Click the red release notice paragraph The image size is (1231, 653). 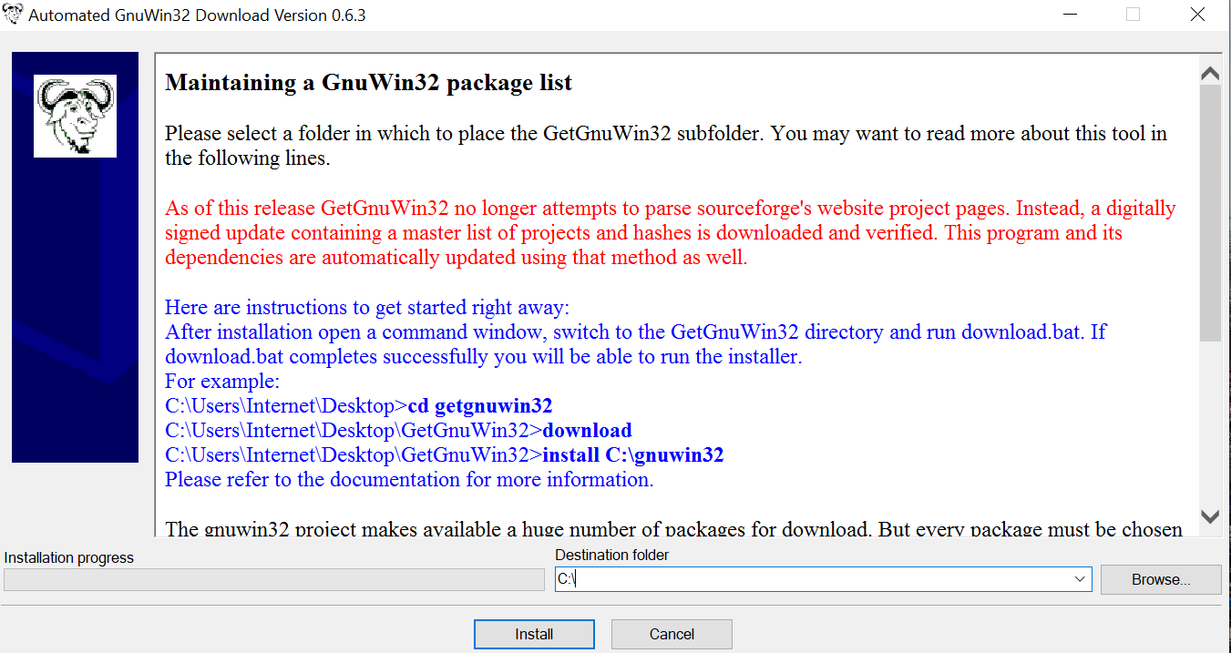pyautogui.click(x=670, y=233)
